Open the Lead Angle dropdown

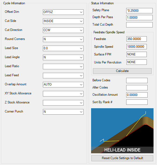pos(63,57)
